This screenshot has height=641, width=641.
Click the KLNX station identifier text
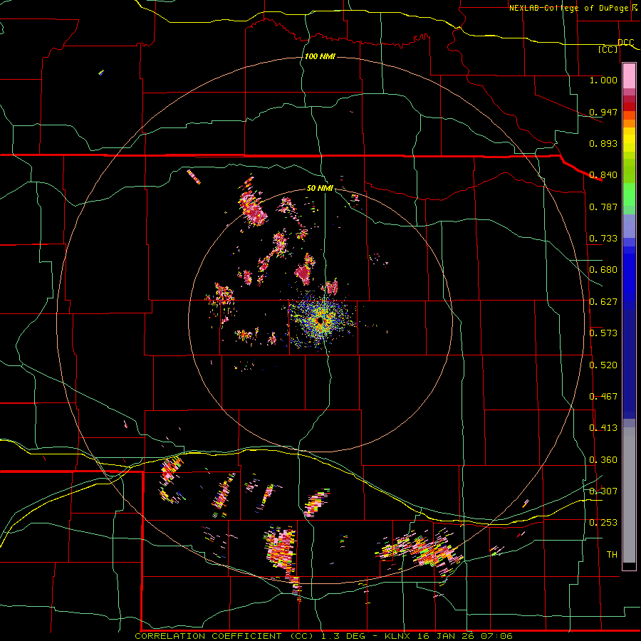[399, 636]
